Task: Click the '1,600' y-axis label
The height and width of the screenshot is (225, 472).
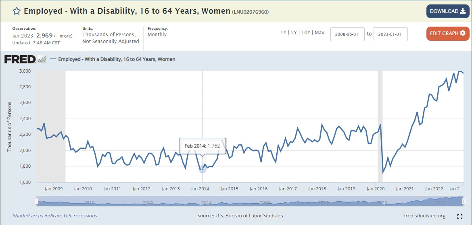Action: pos(25,182)
